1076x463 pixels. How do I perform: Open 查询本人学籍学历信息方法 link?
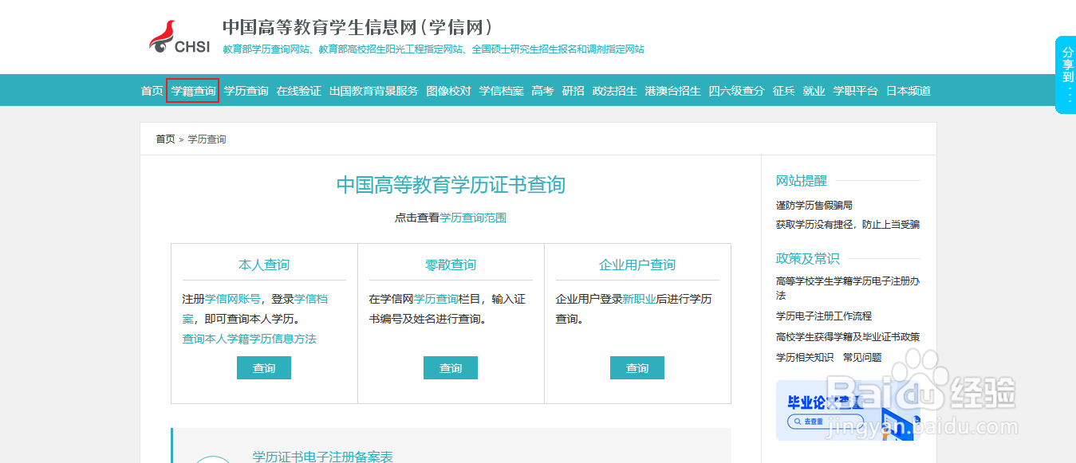pos(250,339)
